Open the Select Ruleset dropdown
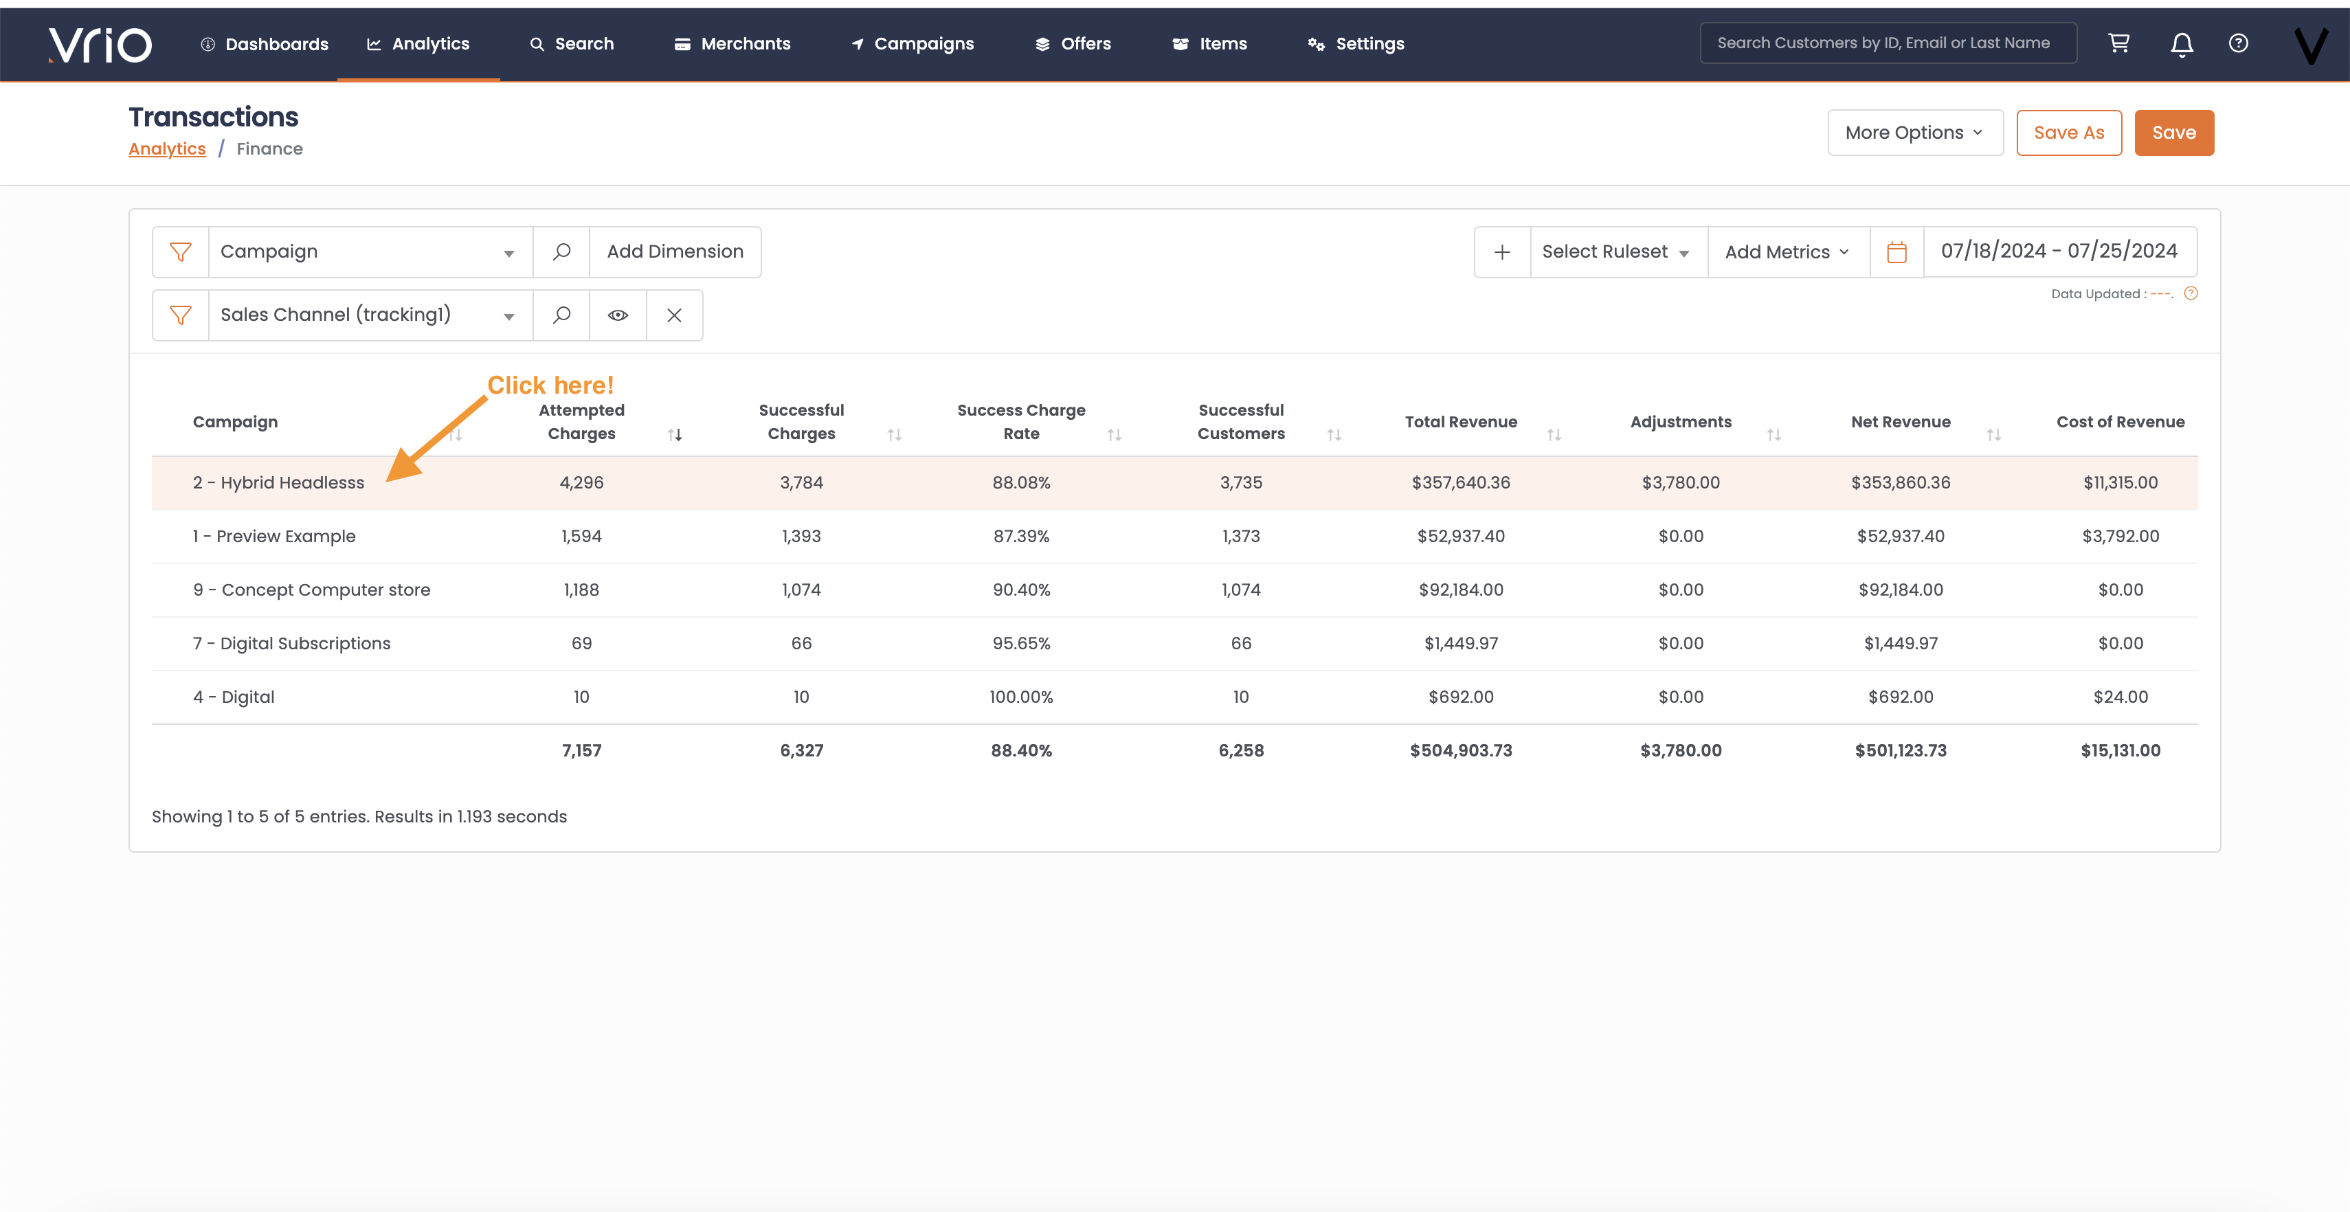Viewport: 2350px width, 1212px height. coord(1618,251)
